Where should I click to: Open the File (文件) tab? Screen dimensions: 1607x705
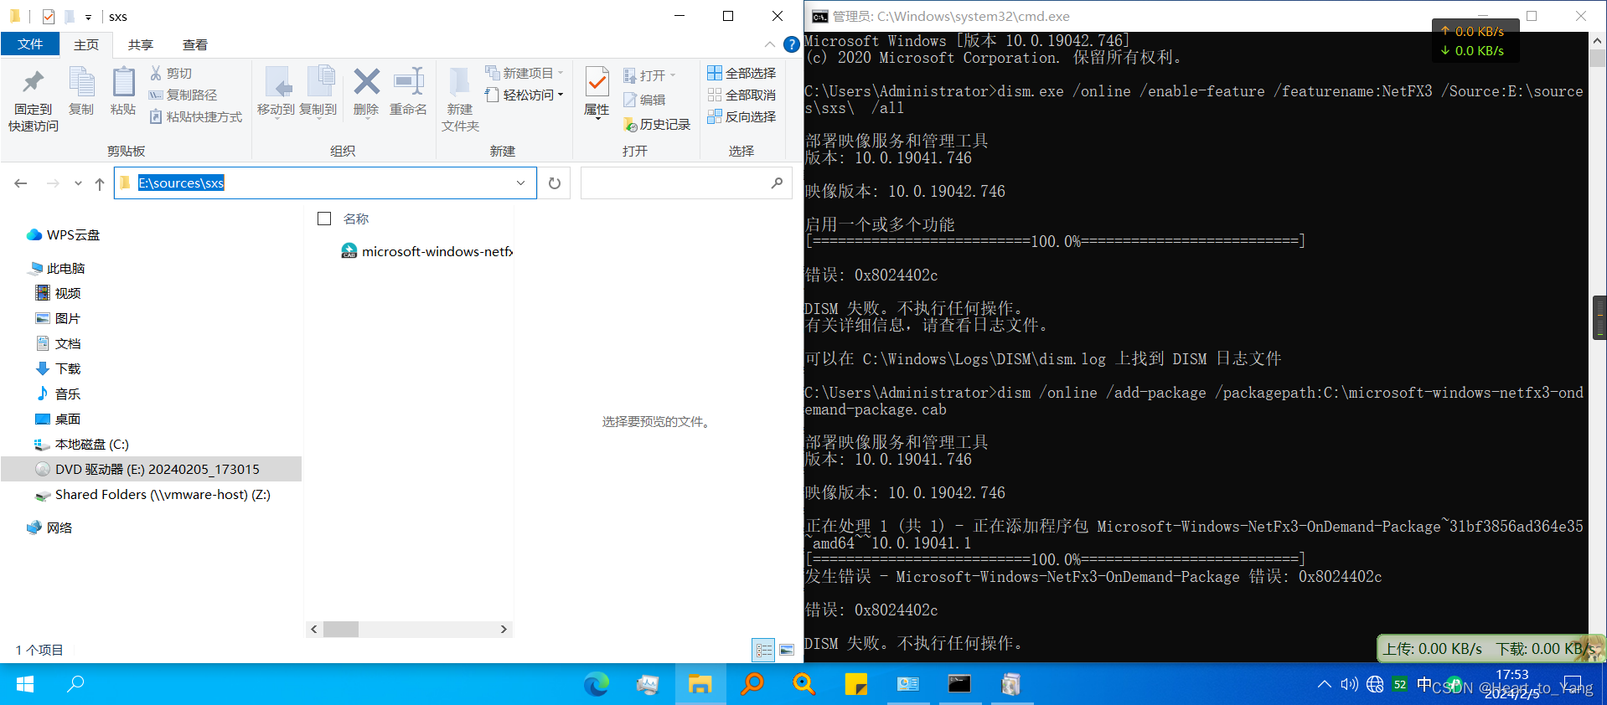(x=30, y=44)
